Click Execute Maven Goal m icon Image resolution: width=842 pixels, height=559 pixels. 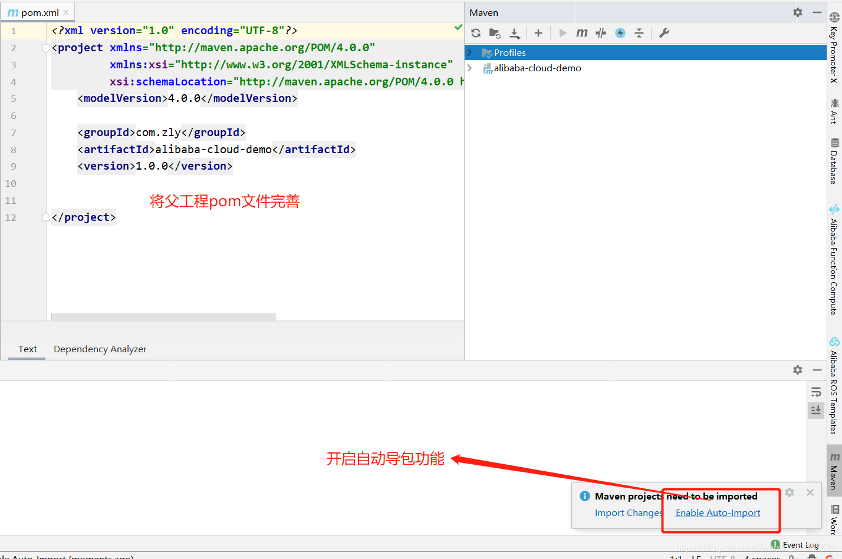582,33
